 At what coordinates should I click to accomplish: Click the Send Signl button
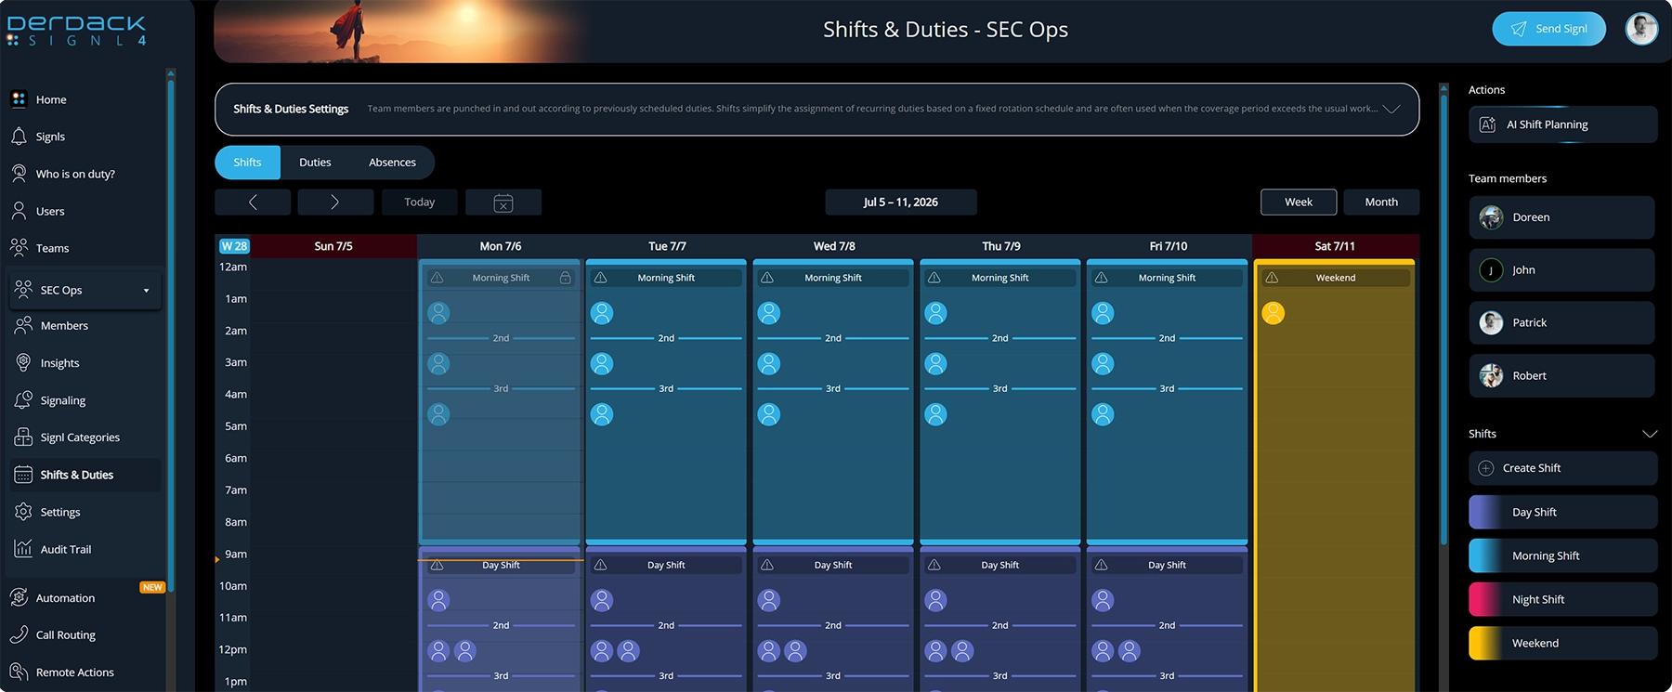1548,29
